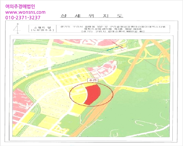Open the www.wonsns.com link
Image resolution: width=183 pixels, height=146 pixels.
25,12
